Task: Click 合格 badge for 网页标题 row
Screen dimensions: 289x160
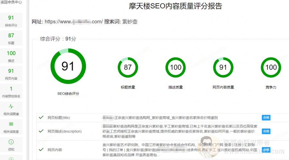Action: coord(266,118)
